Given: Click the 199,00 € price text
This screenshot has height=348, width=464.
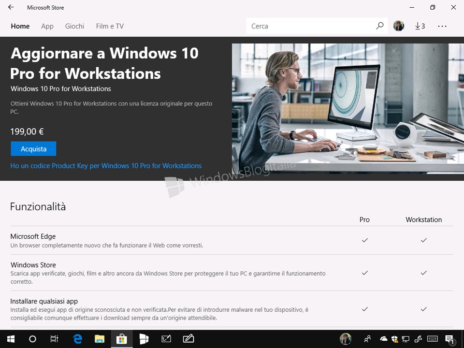Looking at the screenshot, I should click(x=27, y=131).
